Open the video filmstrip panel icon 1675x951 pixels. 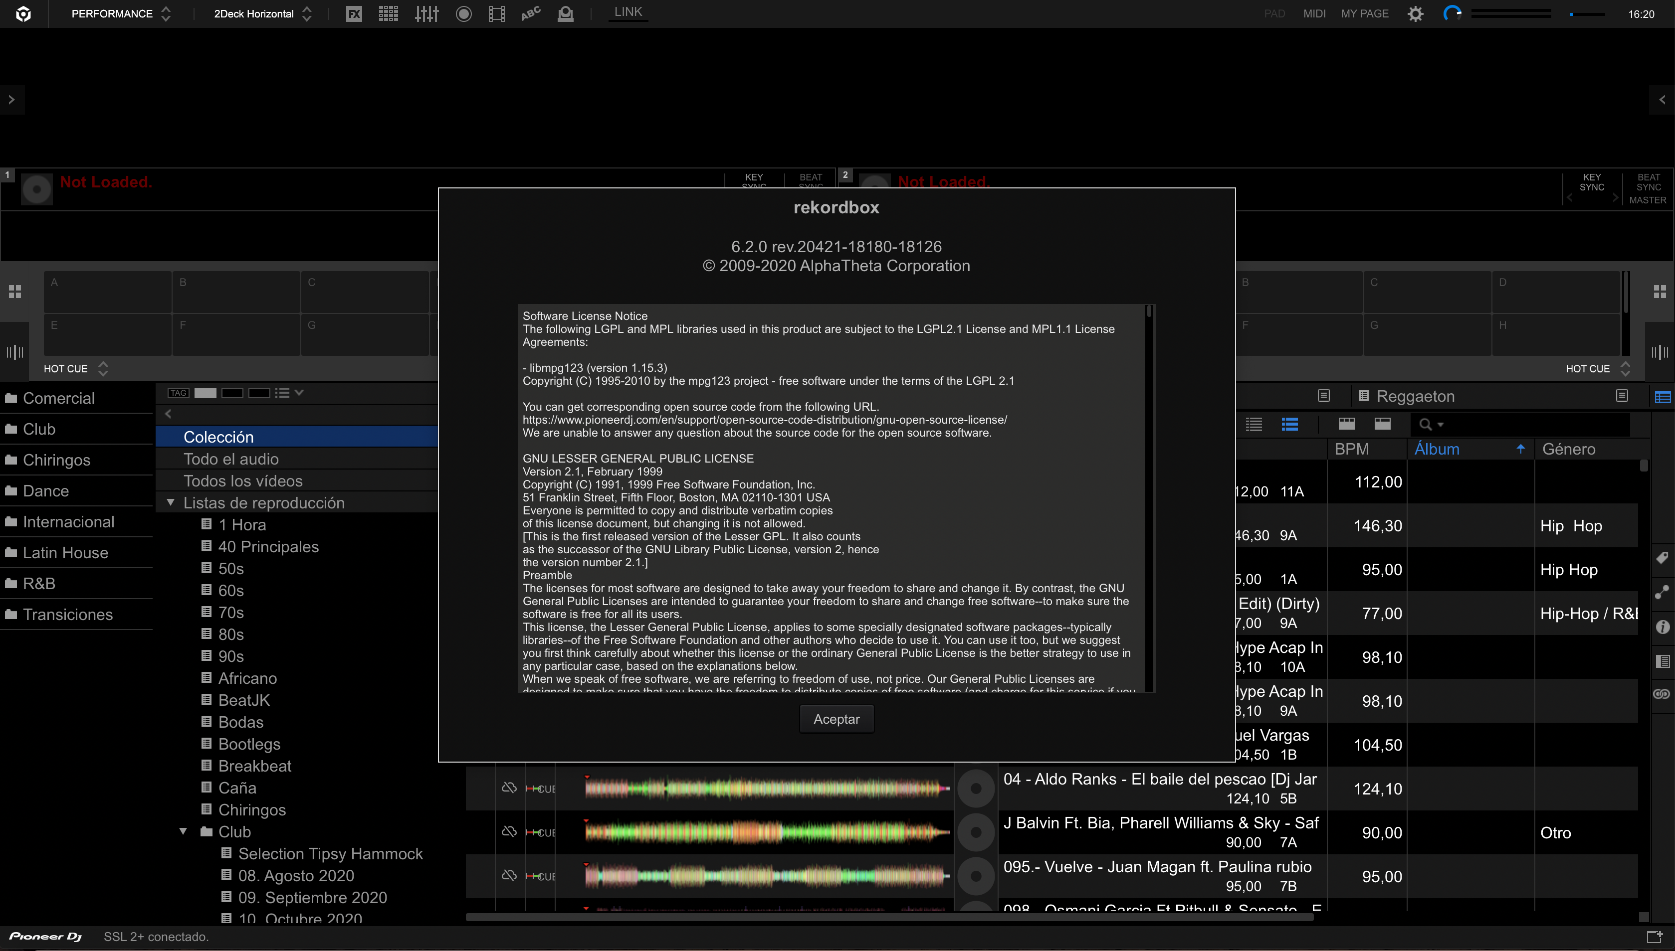(497, 14)
